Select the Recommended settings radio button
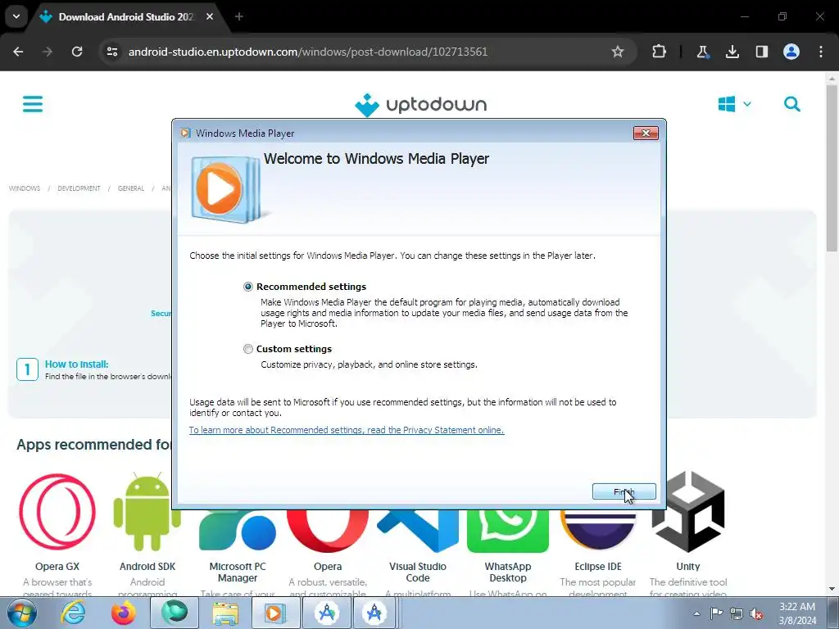The height and width of the screenshot is (629, 839). point(247,287)
